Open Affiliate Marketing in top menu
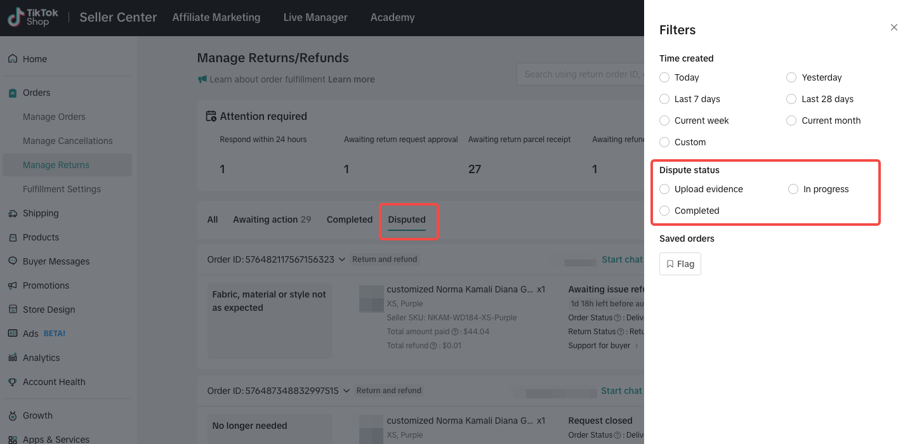Screen dimensions: 917x444 coord(216,18)
